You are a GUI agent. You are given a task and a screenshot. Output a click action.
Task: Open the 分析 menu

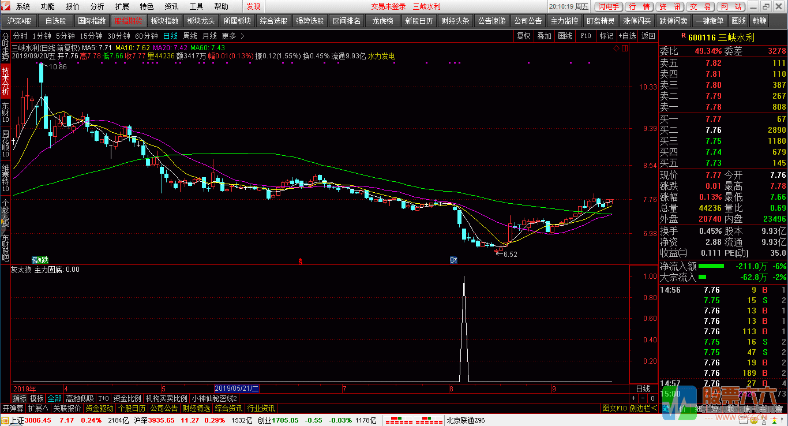[97, 6]
